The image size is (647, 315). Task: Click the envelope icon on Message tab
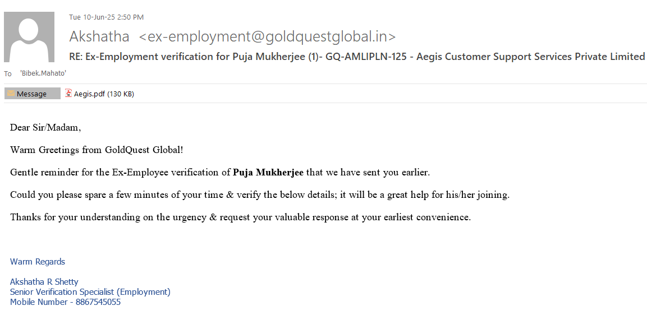click(x=11, y=94)
